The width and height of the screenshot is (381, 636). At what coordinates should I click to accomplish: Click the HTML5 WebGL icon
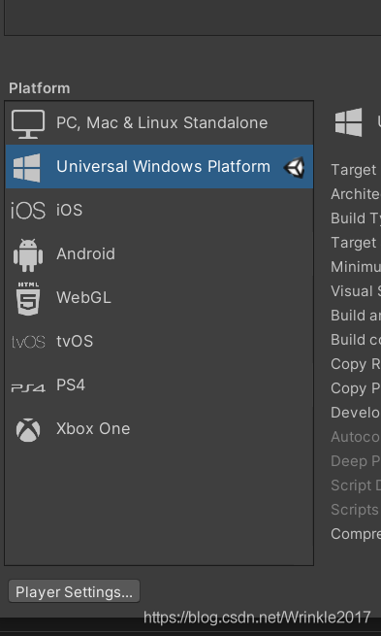click(28, 299)
